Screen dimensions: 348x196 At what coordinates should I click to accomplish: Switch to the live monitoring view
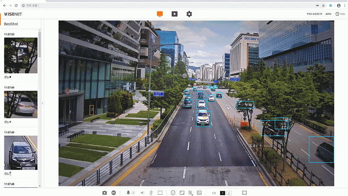tap(160, 14)
